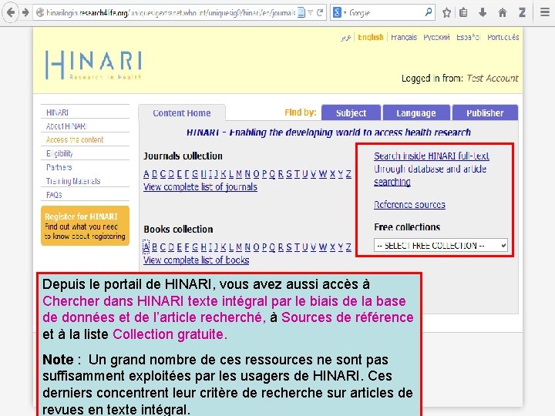The height and width of the screenshot is (416, 555).
Task: Select letter Z in Books collection
Action: click(x=348, y=247)
